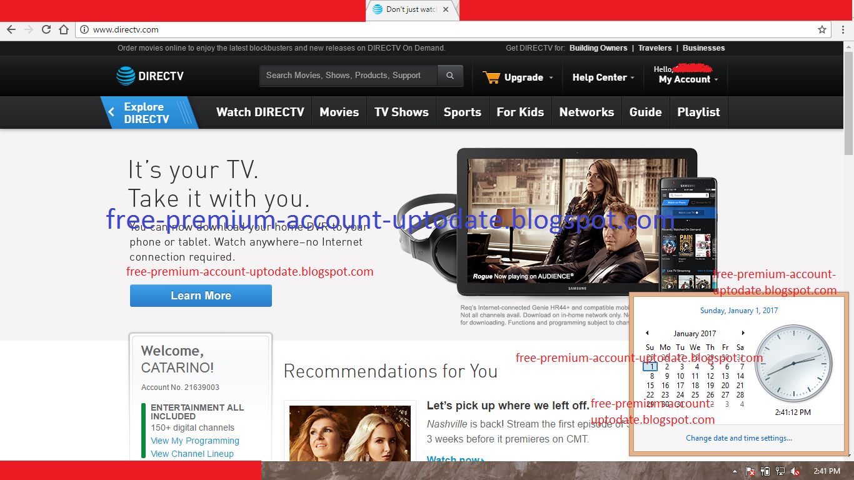
Task: Open the My Account dropdown menu
Action: (685, 79)
